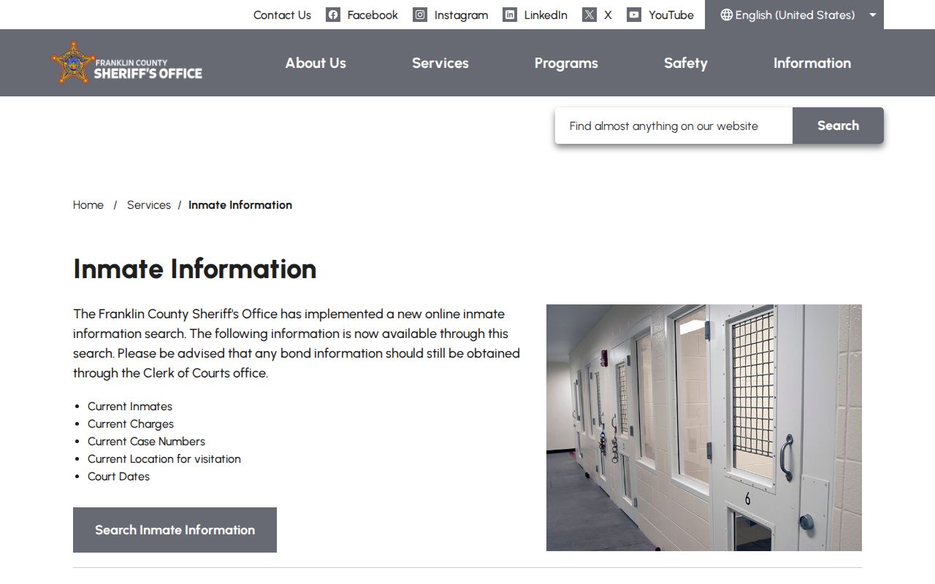Screen dimensions: 935x584
Task: Click the Inmate Information page heading
Action: point(195,269)
